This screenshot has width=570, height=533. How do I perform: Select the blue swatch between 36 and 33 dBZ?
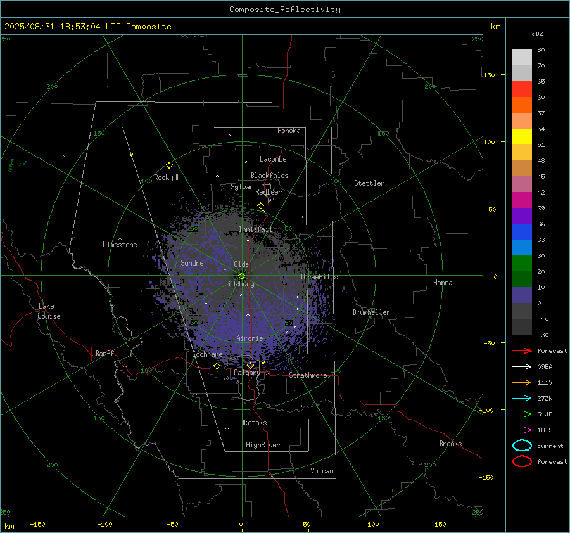pyautogui.click(x=522, y=231)
